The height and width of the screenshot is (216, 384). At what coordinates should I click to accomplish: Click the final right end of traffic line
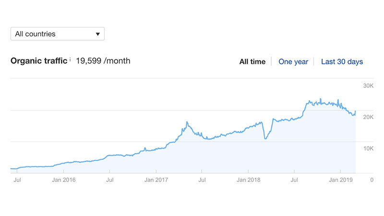coord(355,112)
